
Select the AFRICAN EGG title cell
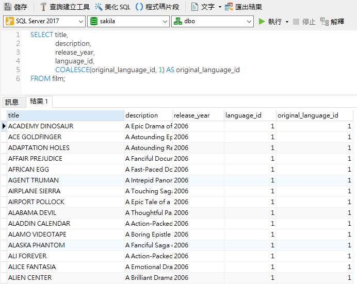pyautogui.click(x=65, y=170)
